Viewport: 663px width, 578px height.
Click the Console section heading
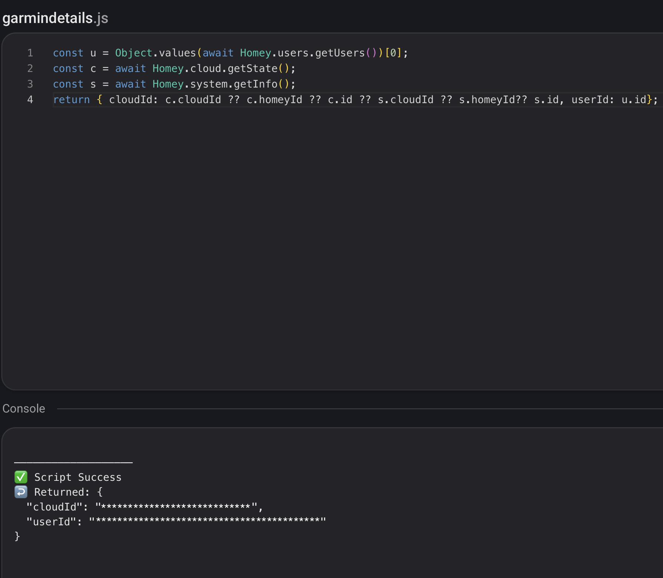24,408
